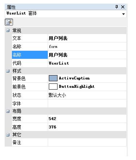
Task: Edit the 文本 value 用户列表
Action: pos(87,38)
